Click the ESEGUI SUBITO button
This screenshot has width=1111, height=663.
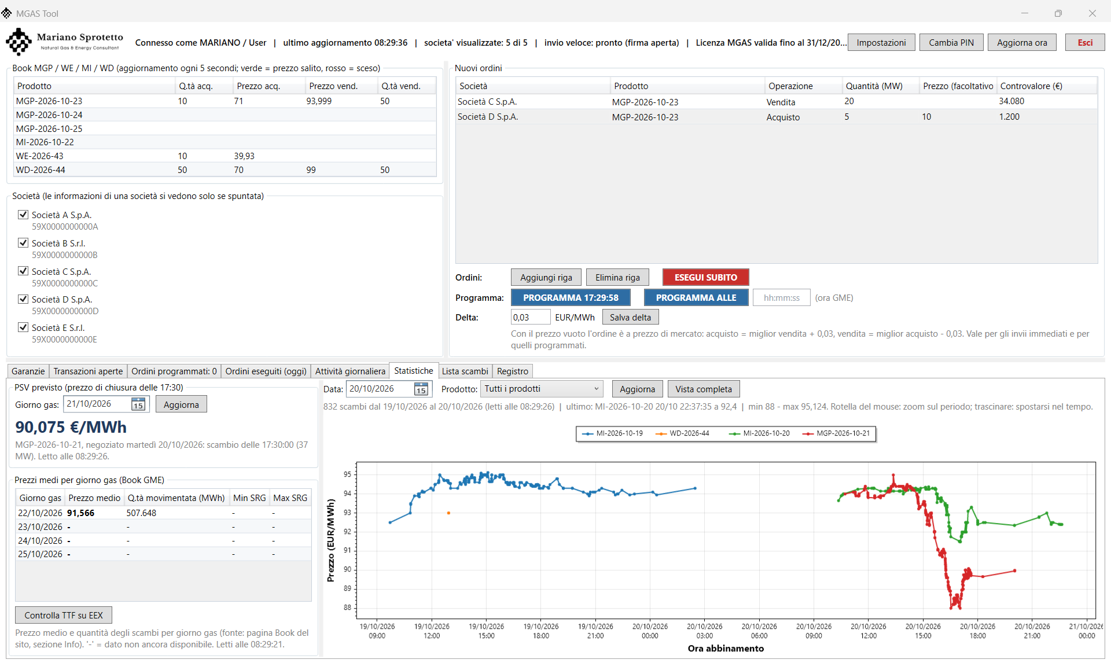point(706,278)
